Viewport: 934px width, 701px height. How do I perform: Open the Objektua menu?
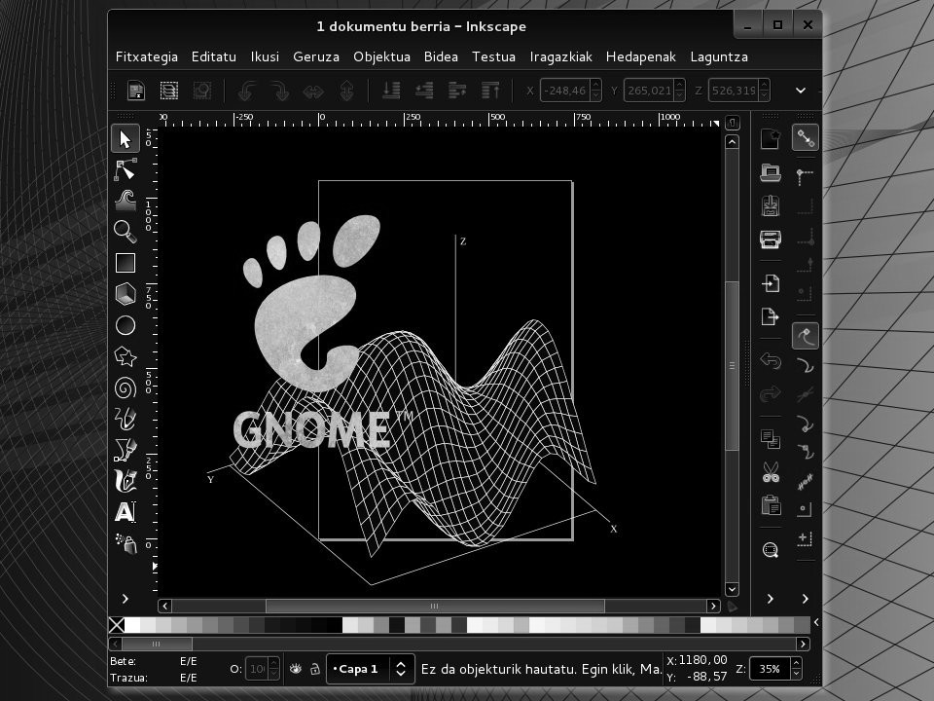coord(381,56)
